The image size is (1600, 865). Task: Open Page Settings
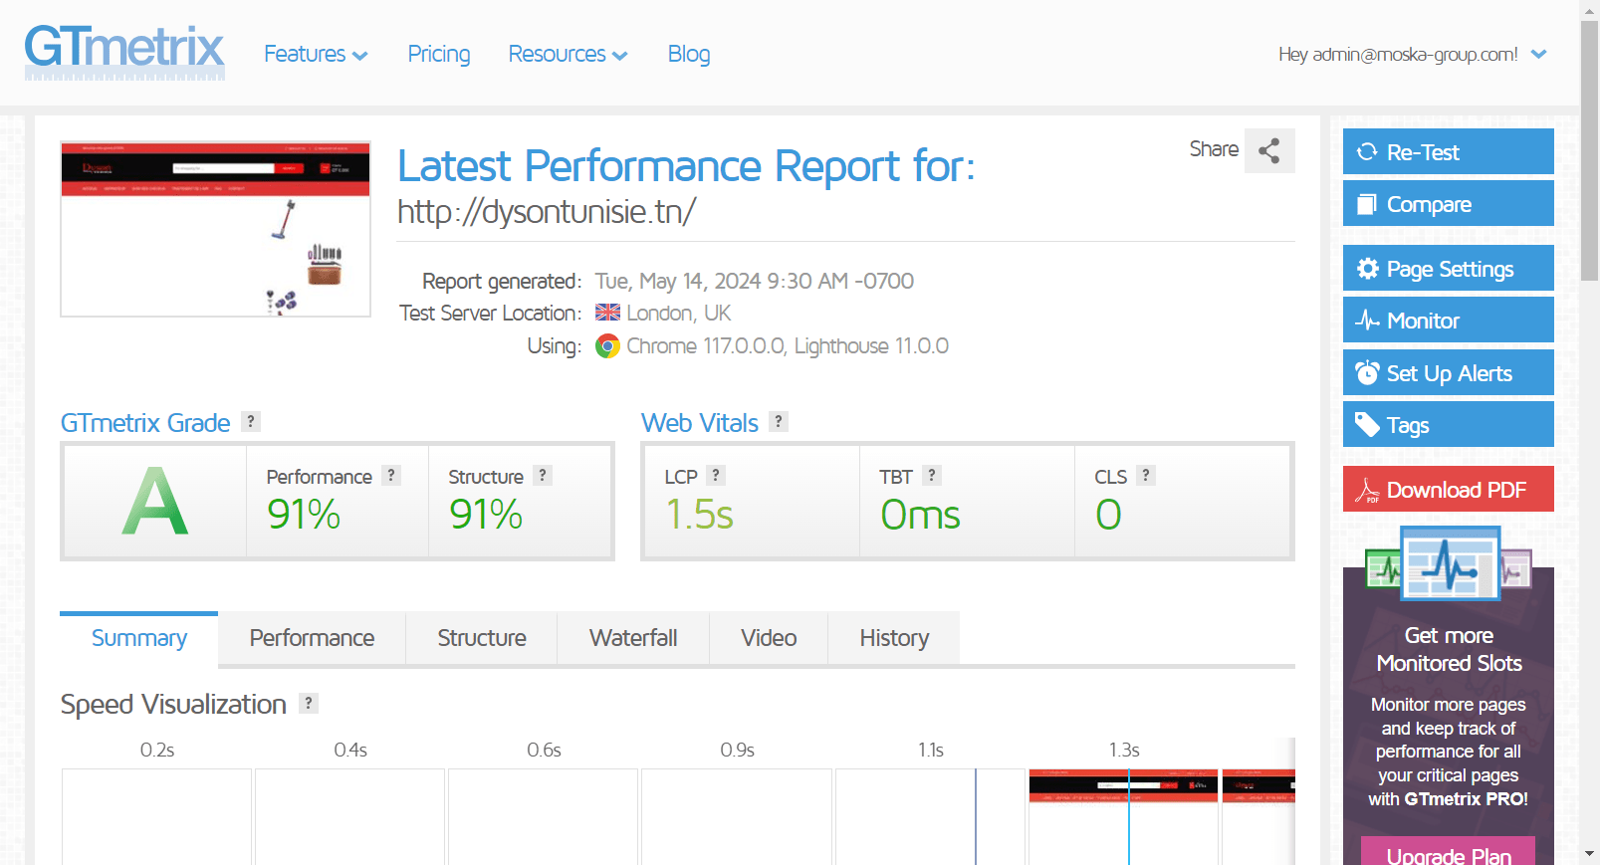coord(1448,268)
